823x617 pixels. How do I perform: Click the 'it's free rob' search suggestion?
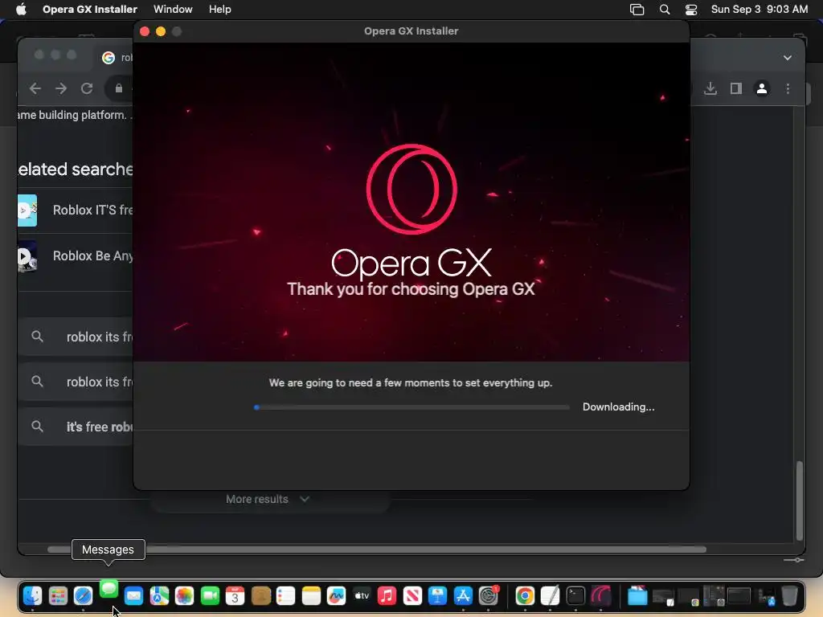click(76, 427)
